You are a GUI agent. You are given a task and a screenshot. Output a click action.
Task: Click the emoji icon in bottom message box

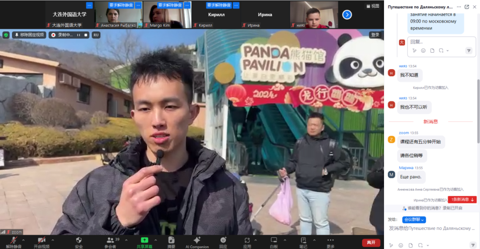400,245
